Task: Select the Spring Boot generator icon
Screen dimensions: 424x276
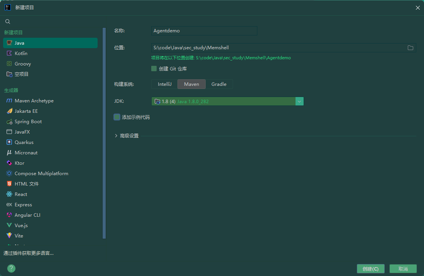Action: pyautogui.click(x=9, y=122)
